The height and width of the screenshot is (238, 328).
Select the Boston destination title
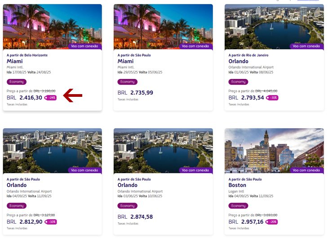[237, 185]
